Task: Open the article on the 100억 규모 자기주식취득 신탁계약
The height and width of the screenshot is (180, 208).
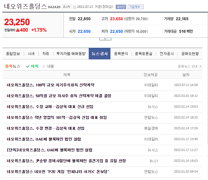Action: [x=51, y=85]
